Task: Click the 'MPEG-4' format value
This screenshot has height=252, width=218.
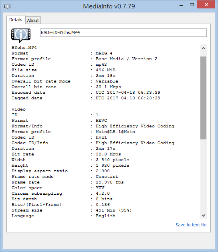Action: [104, 53]
